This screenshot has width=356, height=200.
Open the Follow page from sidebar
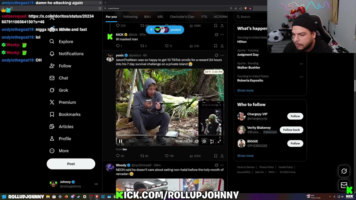pos(60,66)
